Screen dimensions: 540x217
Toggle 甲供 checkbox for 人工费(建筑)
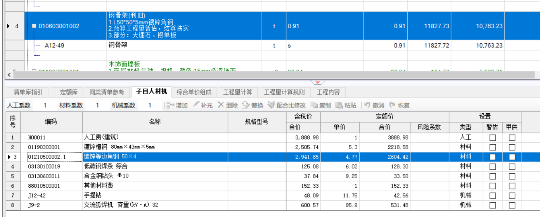coord(512,137)
